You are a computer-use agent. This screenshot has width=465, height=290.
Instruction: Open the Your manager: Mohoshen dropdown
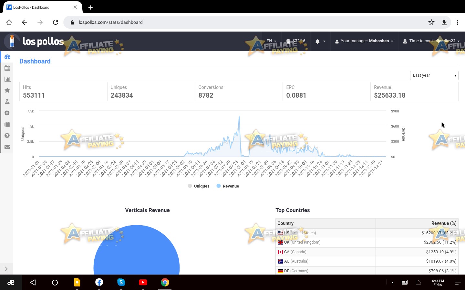[x=364, y=41]
